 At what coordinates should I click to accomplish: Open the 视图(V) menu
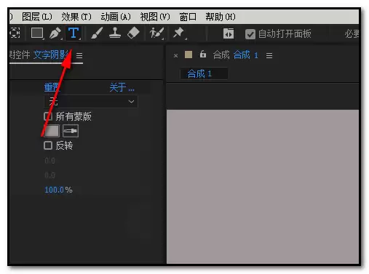155,17
